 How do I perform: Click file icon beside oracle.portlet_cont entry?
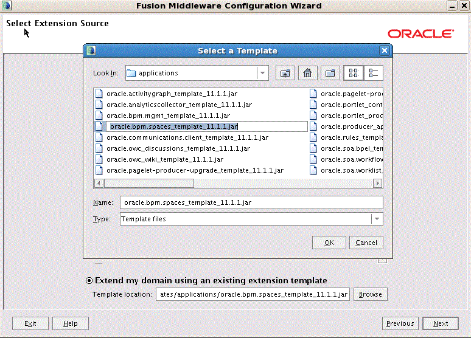tap(313, 105)
